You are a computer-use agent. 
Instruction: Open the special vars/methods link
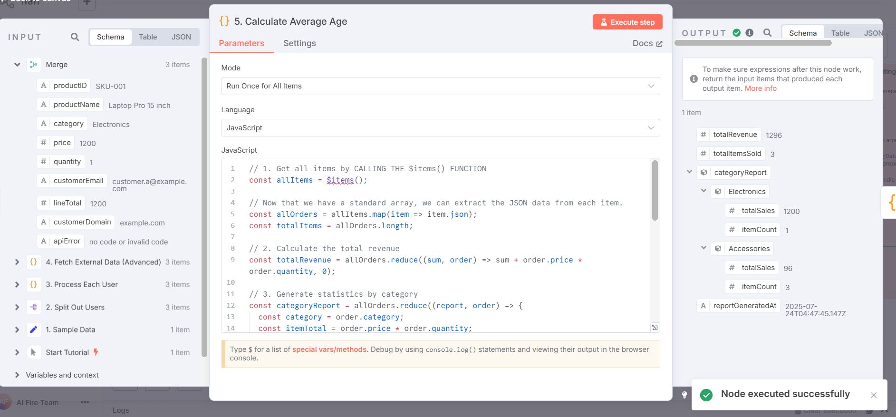(x=329, y=349)
